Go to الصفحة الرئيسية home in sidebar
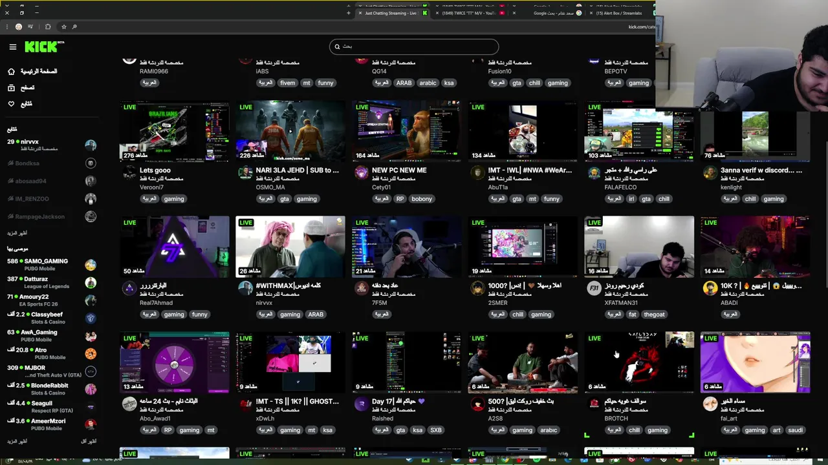The width and height of the screenshot is (828, 465). tap(32, 71)
